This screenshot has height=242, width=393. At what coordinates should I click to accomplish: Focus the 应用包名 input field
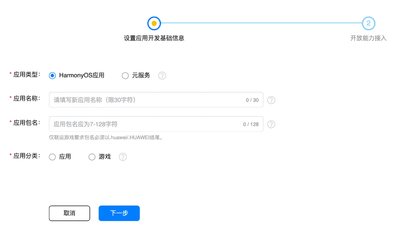click(156, 124)
